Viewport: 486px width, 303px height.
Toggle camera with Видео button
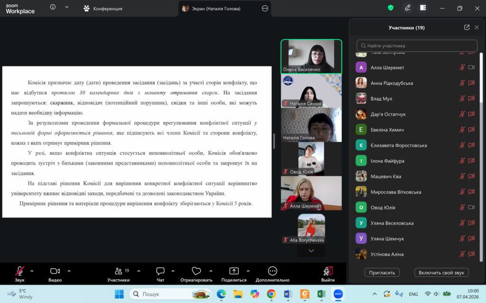click(55, 271)
